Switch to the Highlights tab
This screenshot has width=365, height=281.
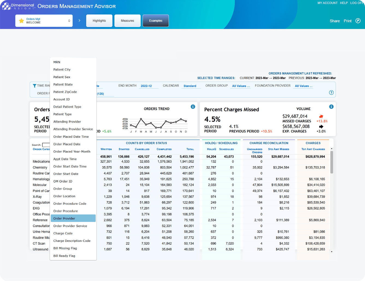click(99, 21)
